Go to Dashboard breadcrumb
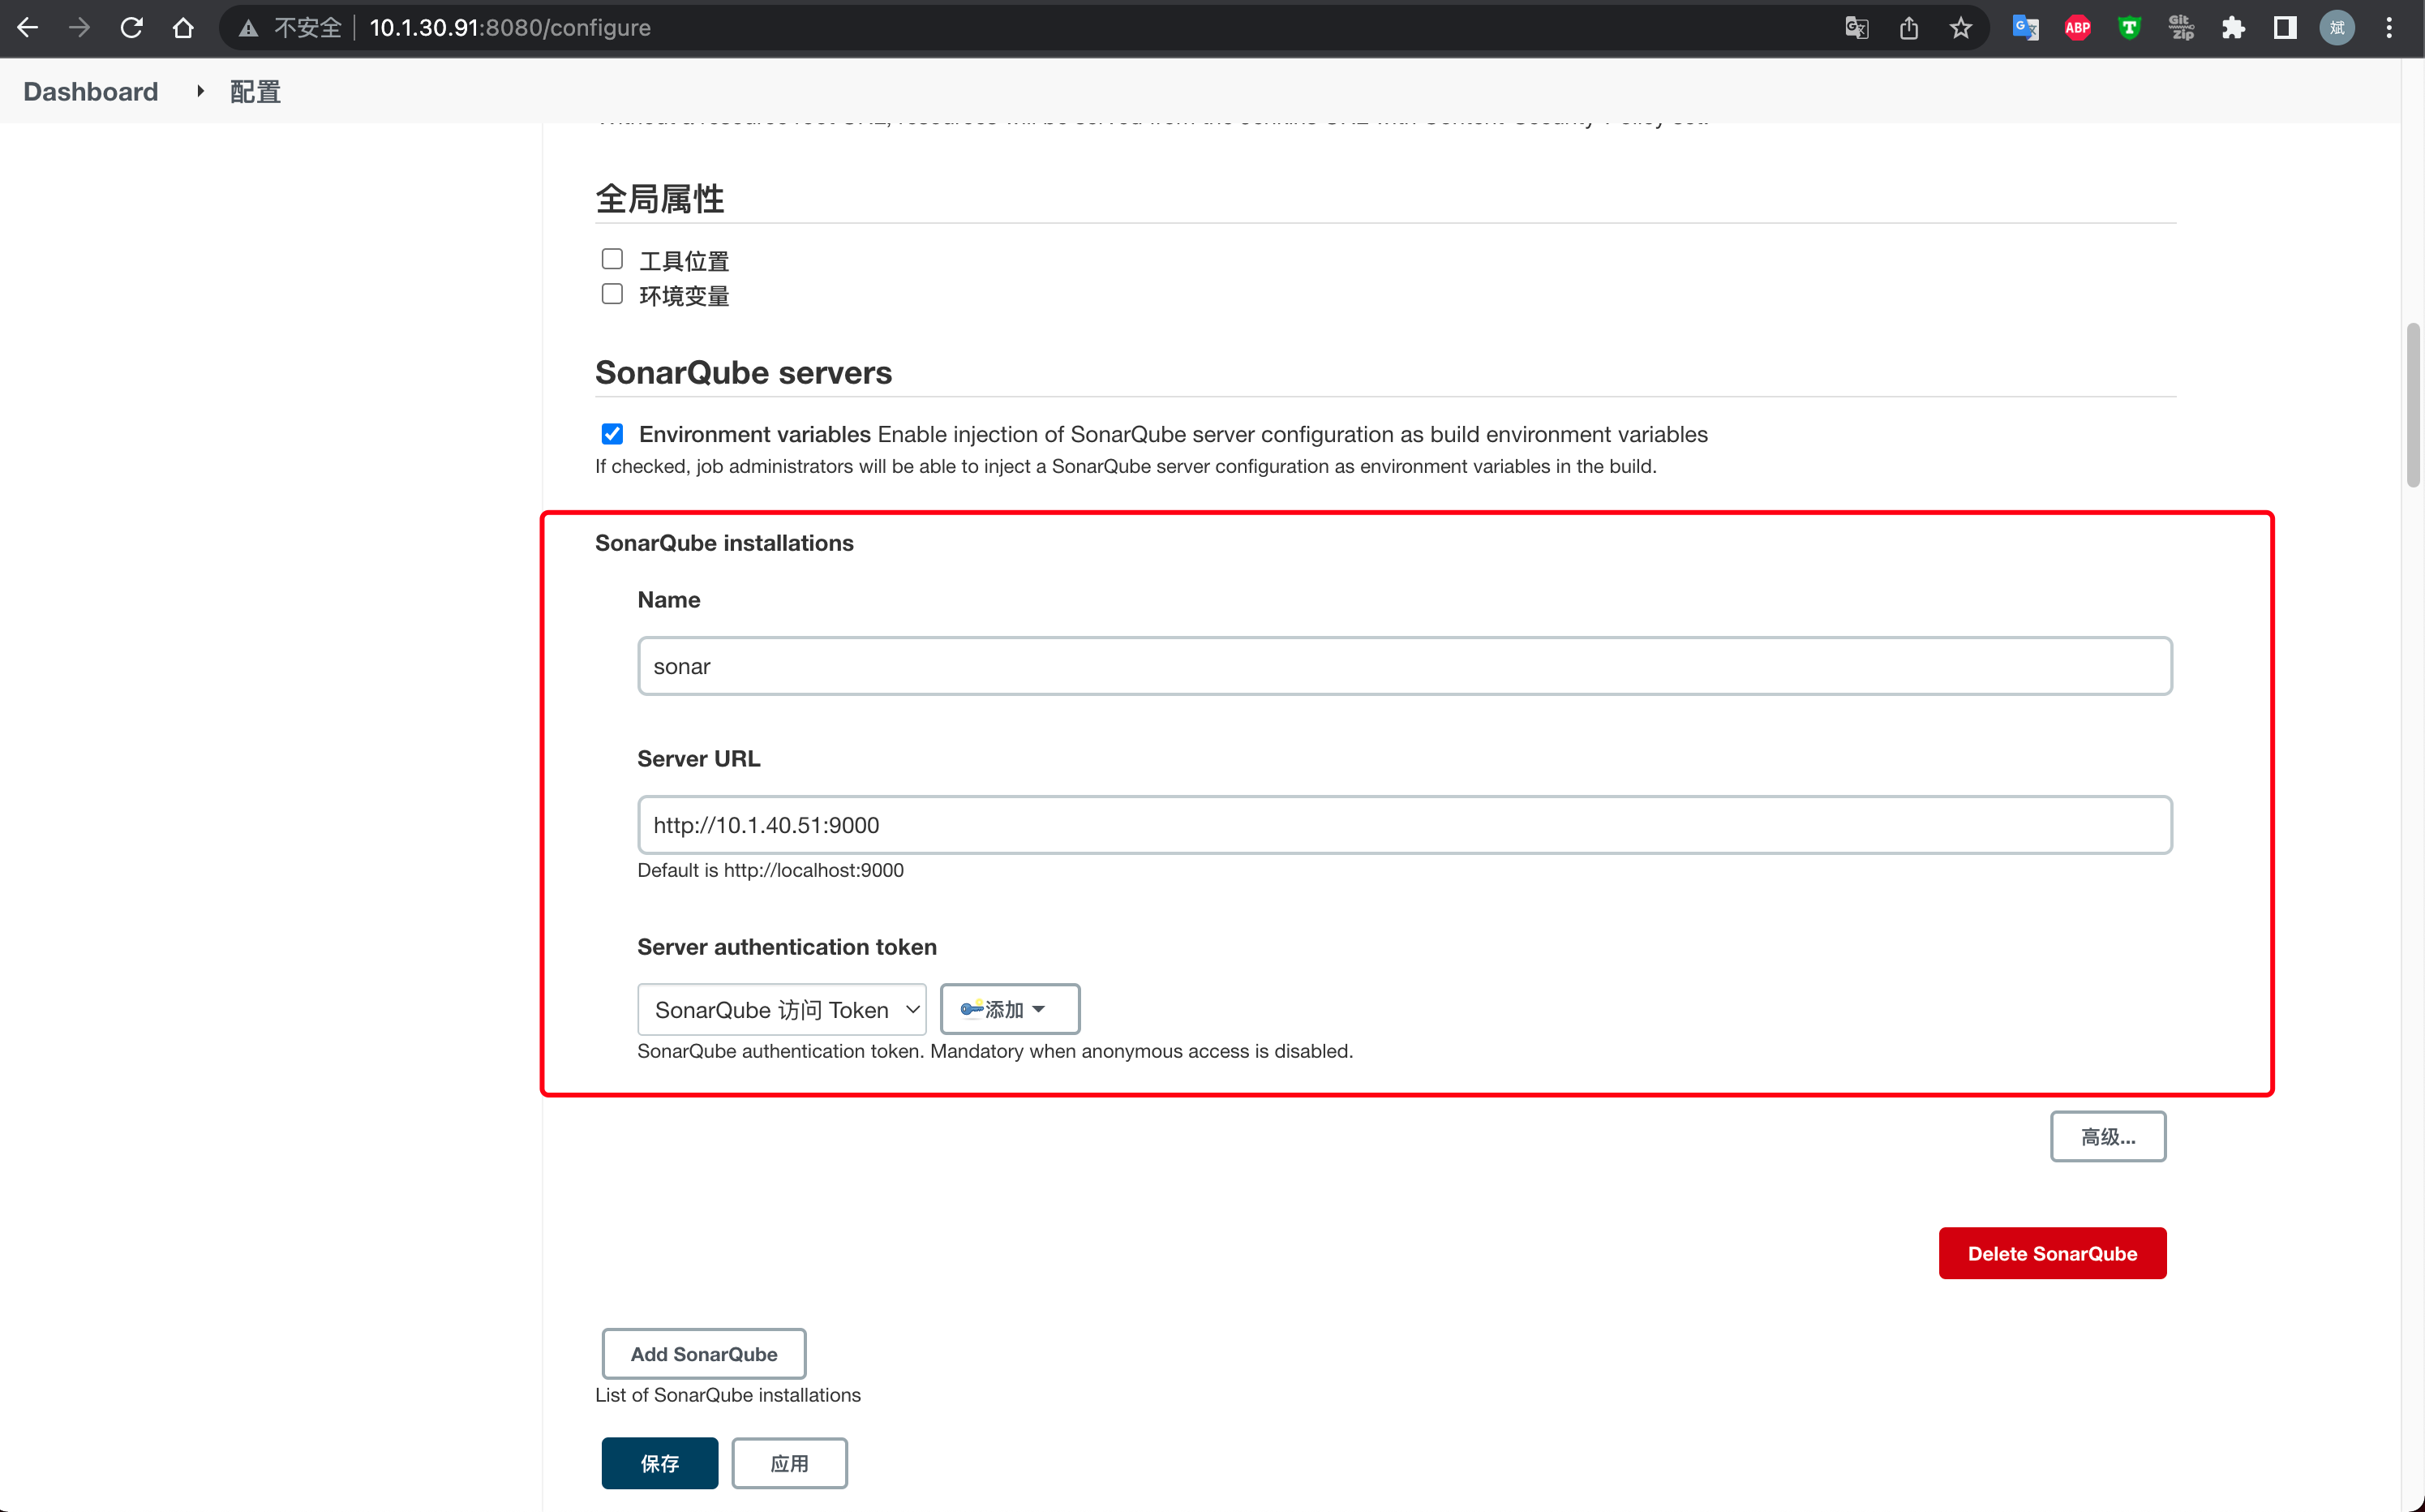Image resolution: width=2425 pixels, height=1512 pixels. click(x=90, y=92)
